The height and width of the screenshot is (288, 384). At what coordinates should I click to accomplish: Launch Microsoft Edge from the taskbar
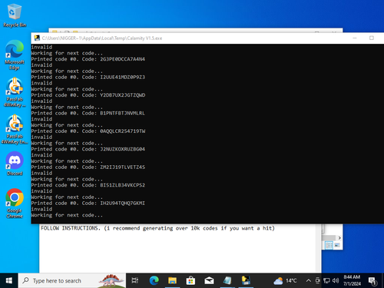tap(154, 280)
